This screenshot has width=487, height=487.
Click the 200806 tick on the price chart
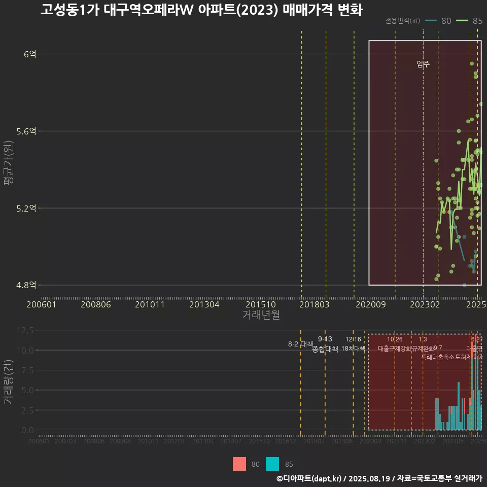coord(96,304)
